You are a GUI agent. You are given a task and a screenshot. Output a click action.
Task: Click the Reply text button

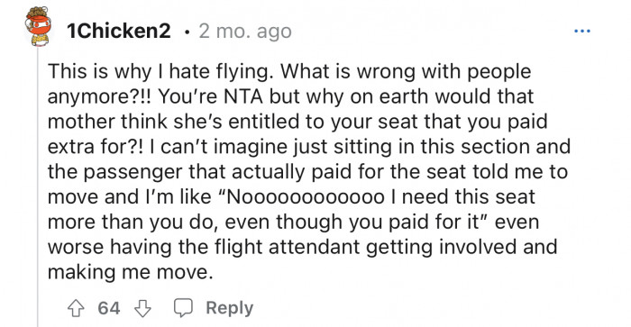(229, 308)
